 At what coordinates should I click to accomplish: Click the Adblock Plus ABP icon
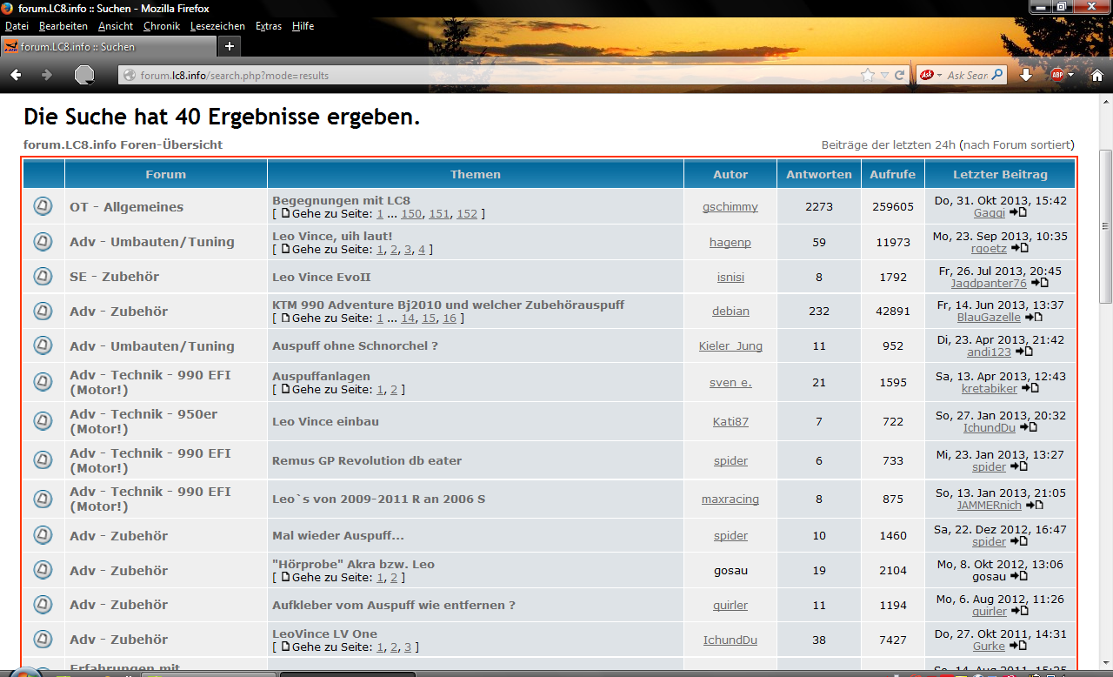pyautogui.click(x=1056, y=76)
